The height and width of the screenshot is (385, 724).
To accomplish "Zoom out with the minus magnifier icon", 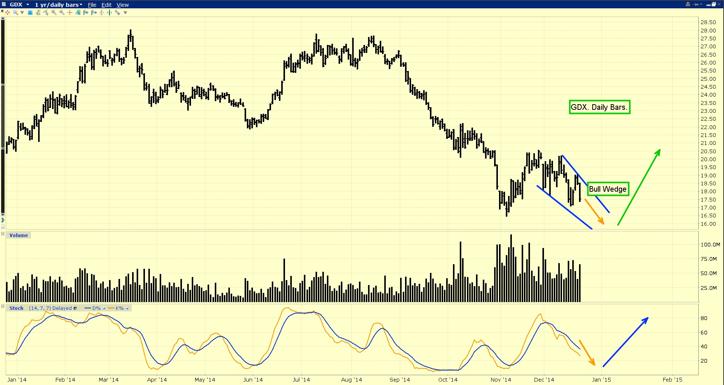I will coord(62,12).
